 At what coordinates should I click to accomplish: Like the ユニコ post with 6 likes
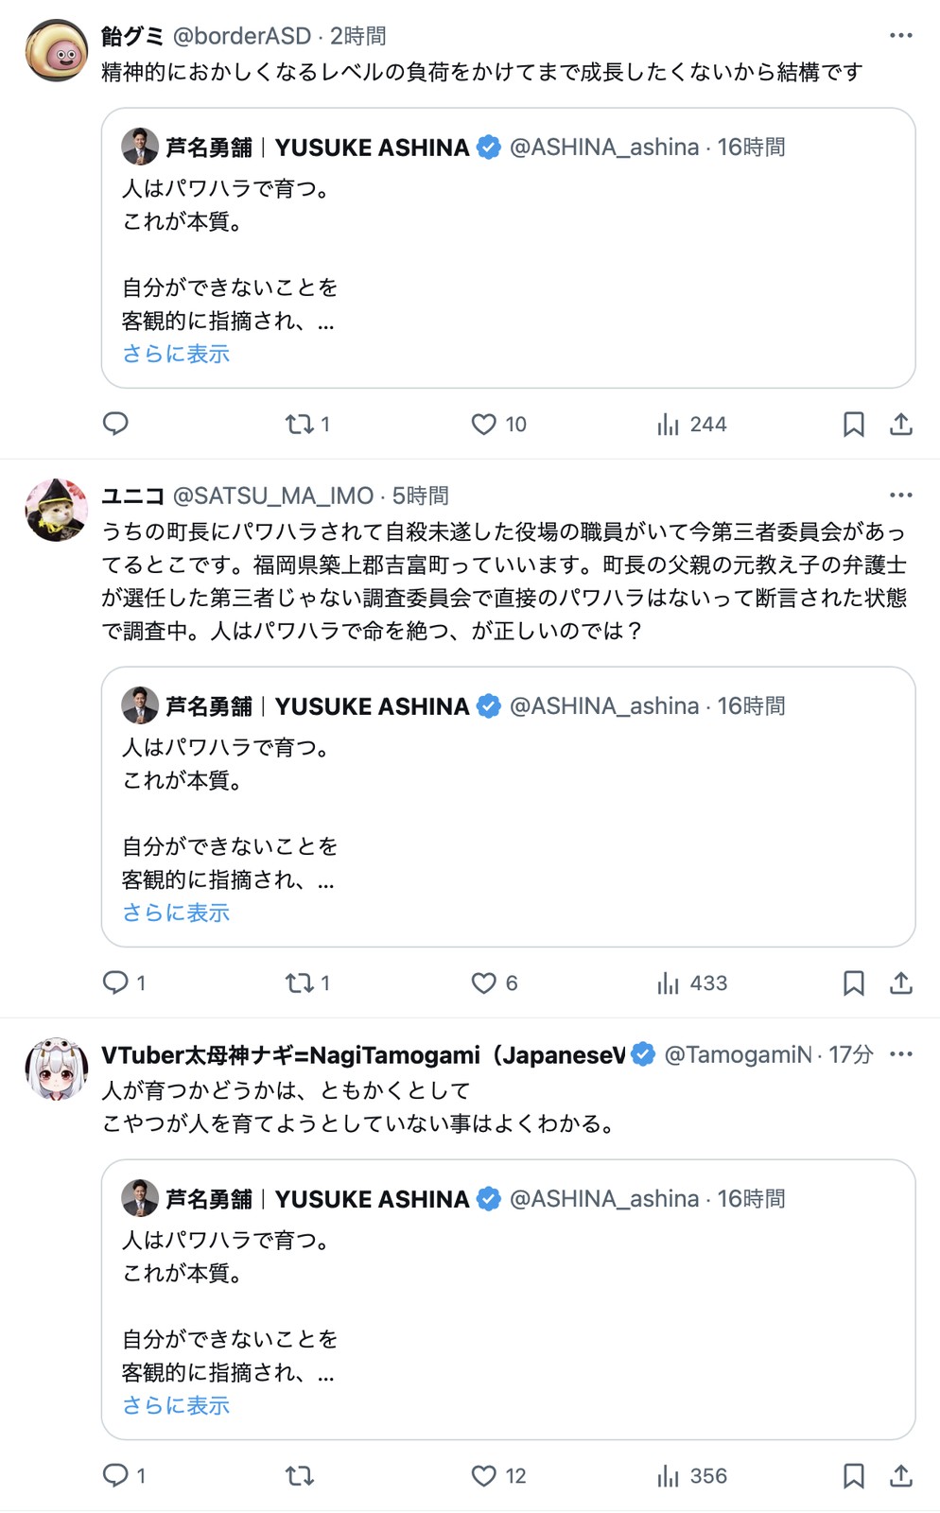pos(495,983)
